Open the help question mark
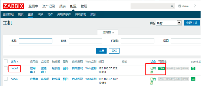This screenshot has width=203, height=101. [x=195, y=6]
